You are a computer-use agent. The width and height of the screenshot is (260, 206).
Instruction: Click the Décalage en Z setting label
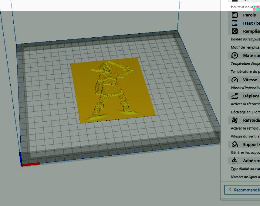pos(246,112)
